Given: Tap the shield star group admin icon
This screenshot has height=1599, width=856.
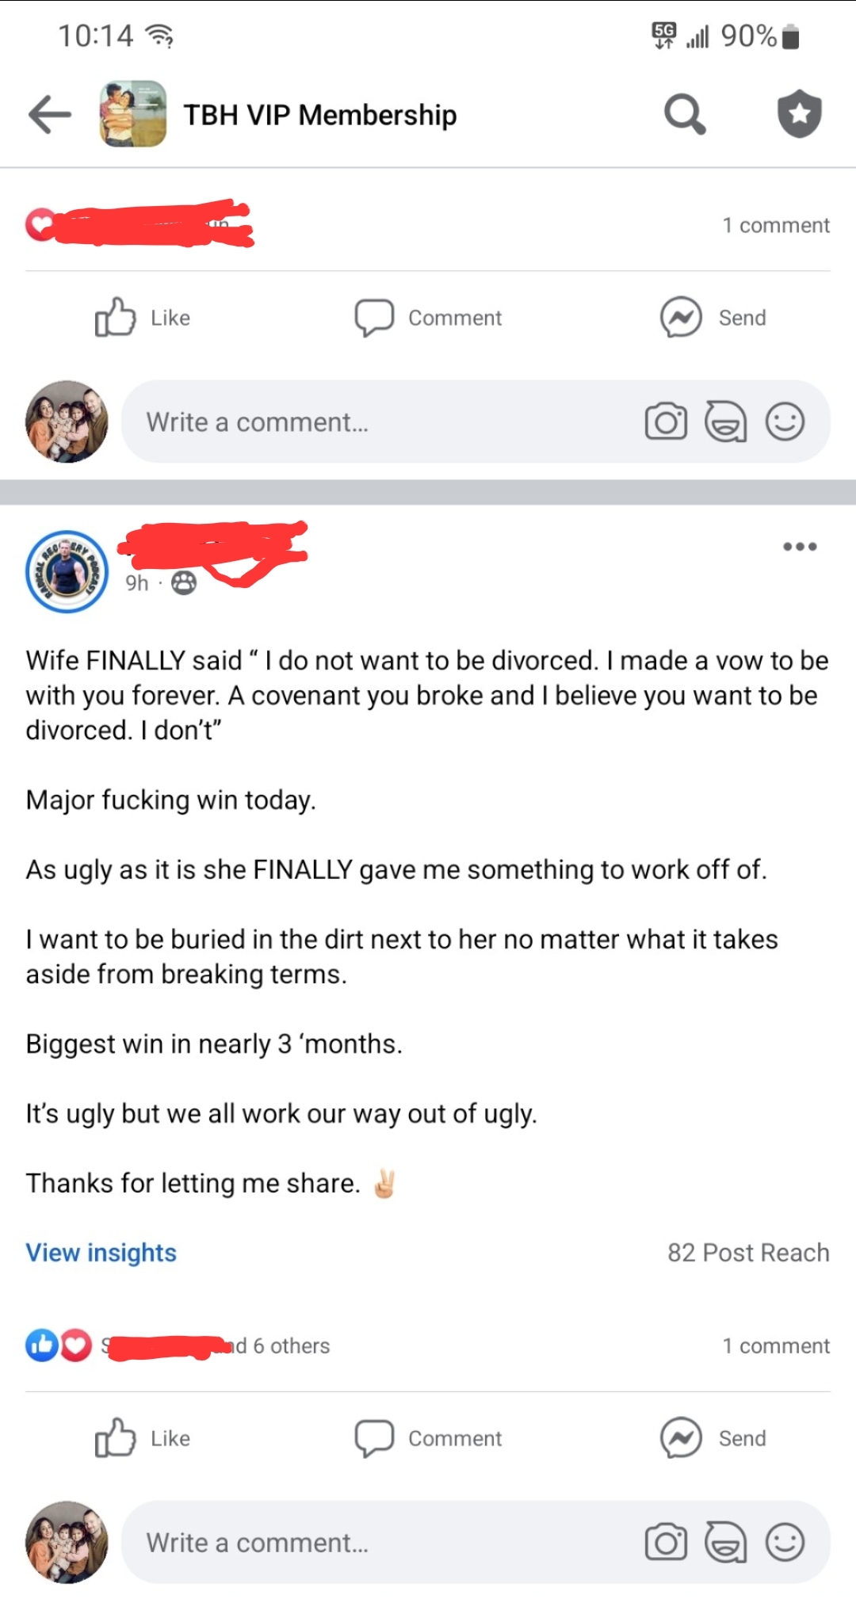Looking at the screenshot, I should [x=799, y=114].
